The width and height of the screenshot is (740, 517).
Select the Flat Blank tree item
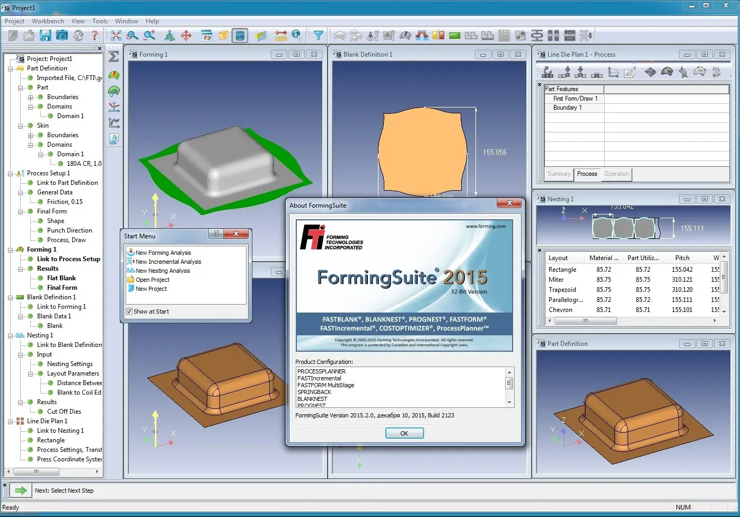pyautogui.click(x=61, y=278)
